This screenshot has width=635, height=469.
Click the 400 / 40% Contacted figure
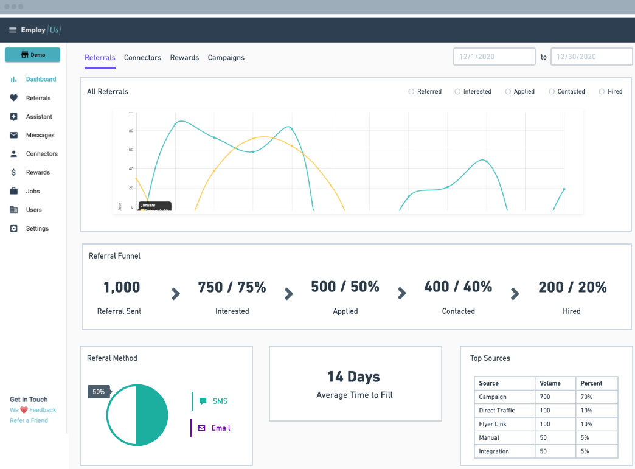[458, 287]
